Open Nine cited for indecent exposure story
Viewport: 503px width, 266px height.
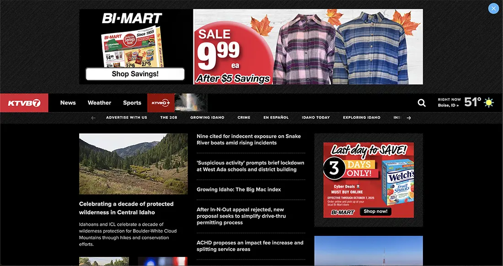pyautogui.click(x=249, y=139)
